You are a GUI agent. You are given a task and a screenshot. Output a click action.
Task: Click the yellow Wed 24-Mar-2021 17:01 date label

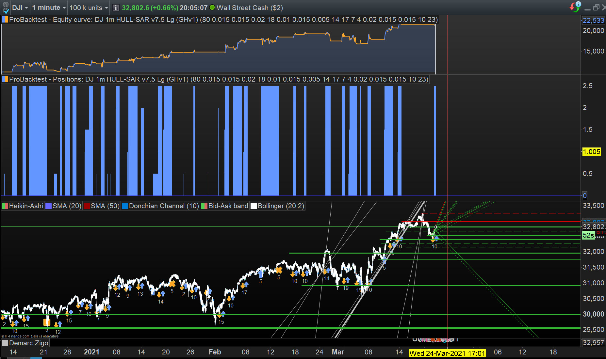tap(447, 353)
